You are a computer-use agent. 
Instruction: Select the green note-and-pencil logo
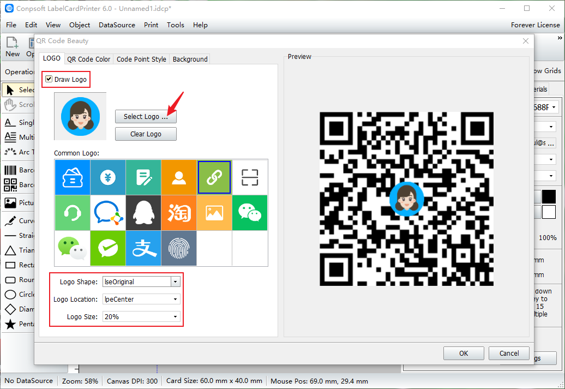click(143, 177)
